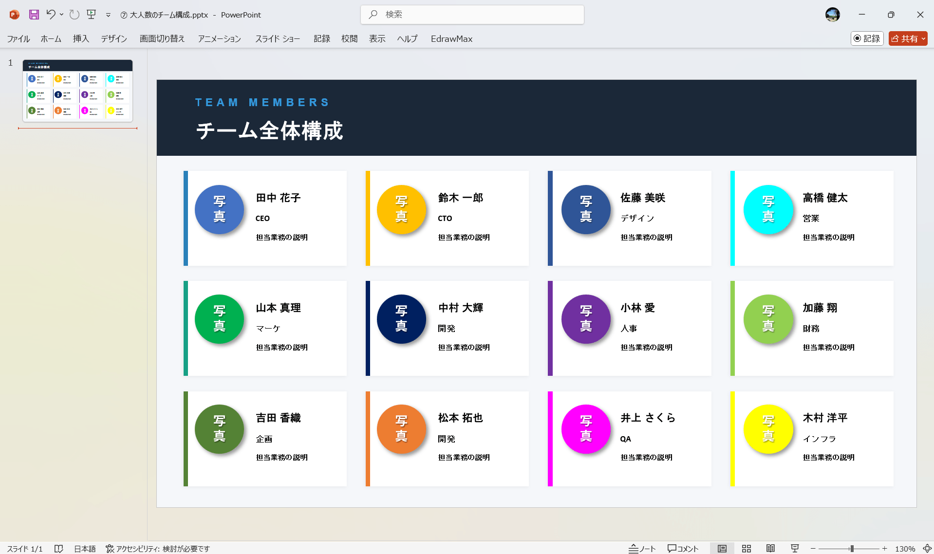Open Slide Sorter view from status bar
Screen dimensions: 934x554
coord(747,548)
